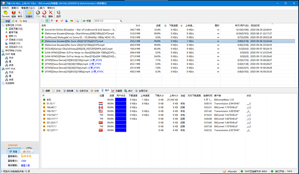Sort tasks by Progress (进度) column header
The height and width of the screenshot is (174, 299).
click(x=151, y=25)
